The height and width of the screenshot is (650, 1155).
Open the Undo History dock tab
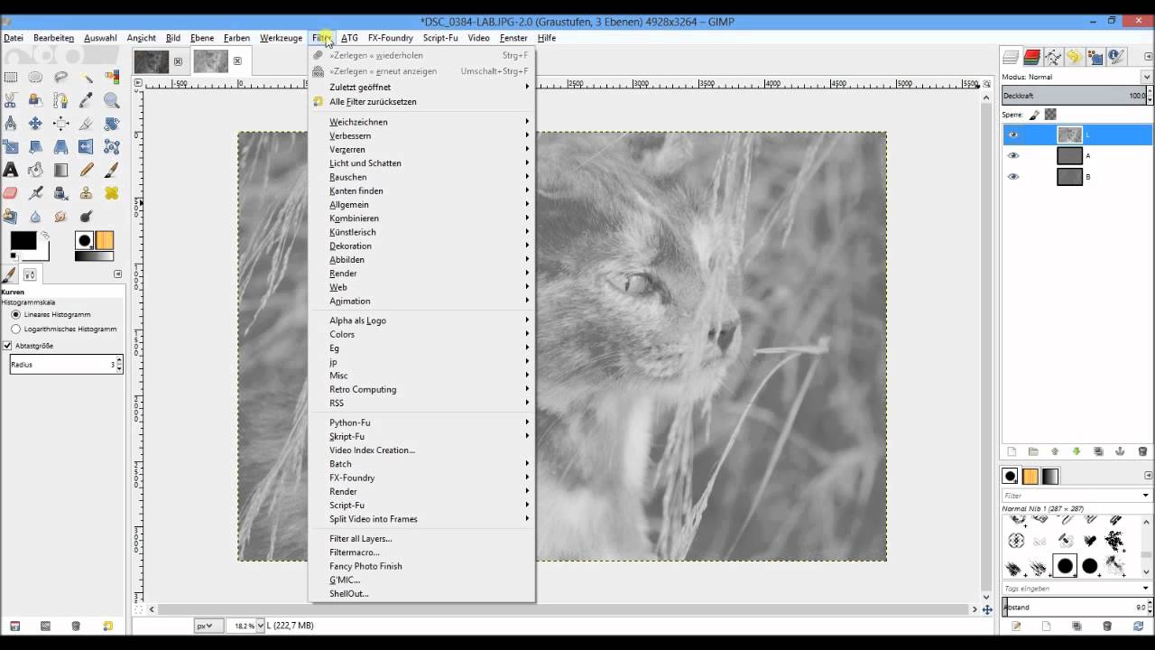pos(1074,57)
